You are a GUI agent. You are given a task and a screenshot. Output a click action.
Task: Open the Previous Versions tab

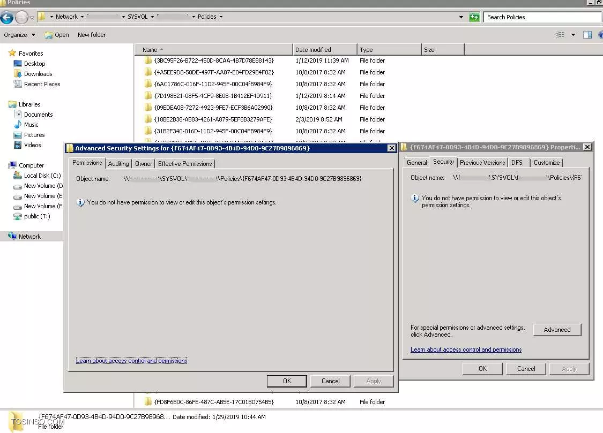pyautogui.click(x=482, y=163)
